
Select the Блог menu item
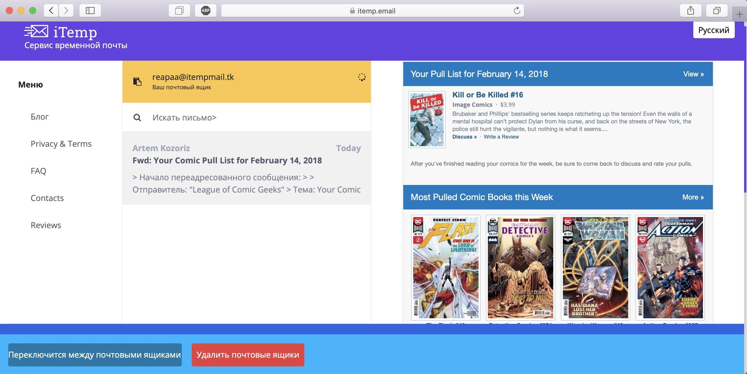tap(40, 116)
